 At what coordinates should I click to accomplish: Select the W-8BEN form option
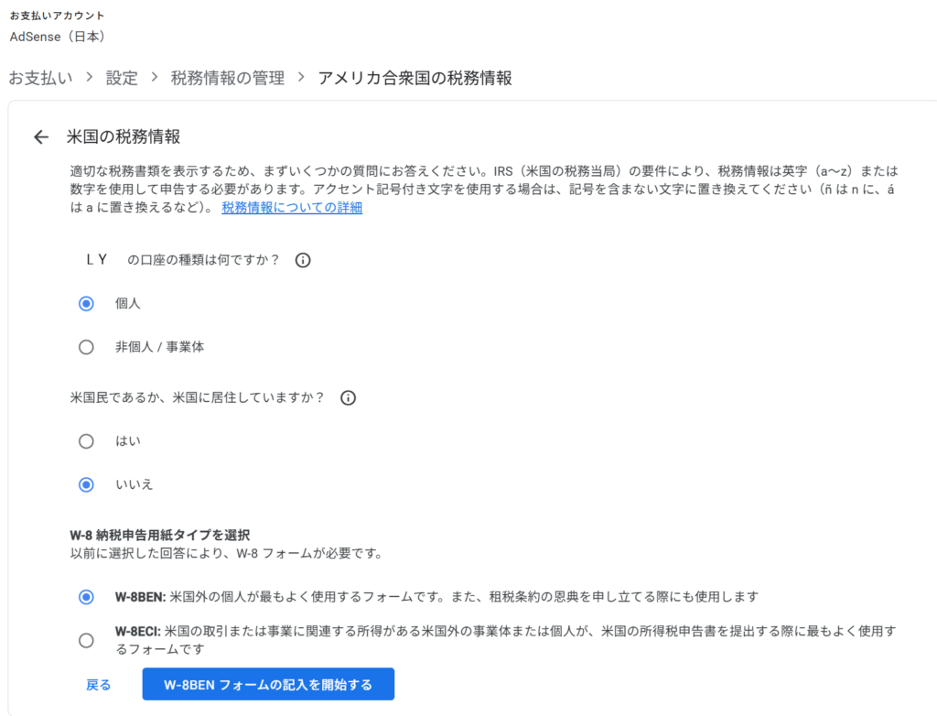tap(86, 596)
